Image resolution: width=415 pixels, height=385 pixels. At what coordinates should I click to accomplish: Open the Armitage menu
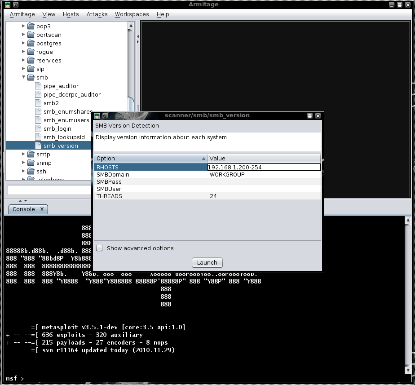point(22,14)
